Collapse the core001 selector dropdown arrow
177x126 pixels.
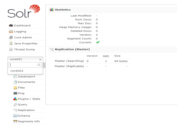click(x=40, y=59)
